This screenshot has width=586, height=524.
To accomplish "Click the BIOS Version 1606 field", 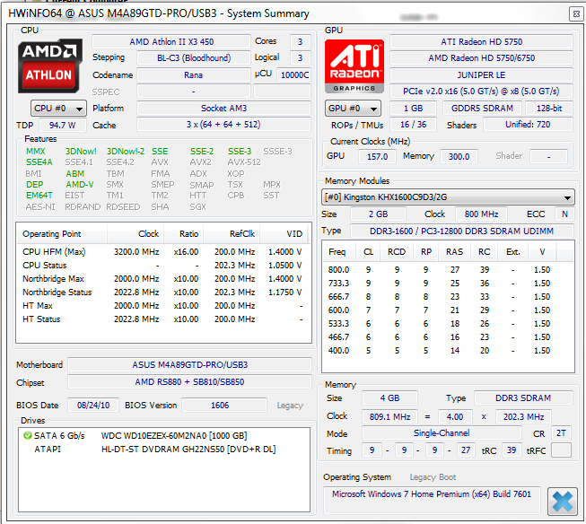I will [224, 406].
